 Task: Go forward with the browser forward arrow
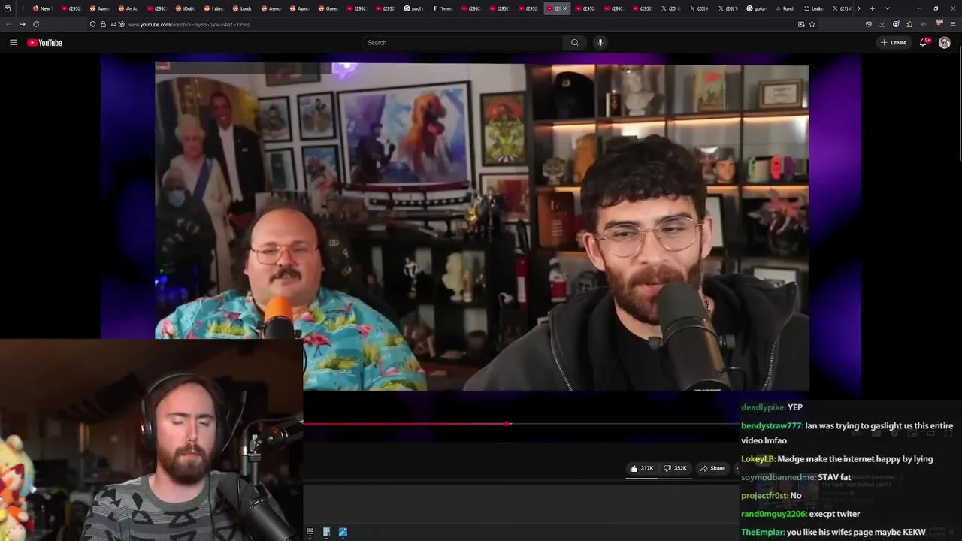22,24
